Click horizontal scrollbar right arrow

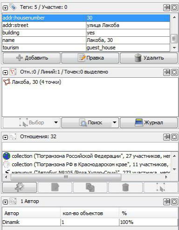[166, 177]
